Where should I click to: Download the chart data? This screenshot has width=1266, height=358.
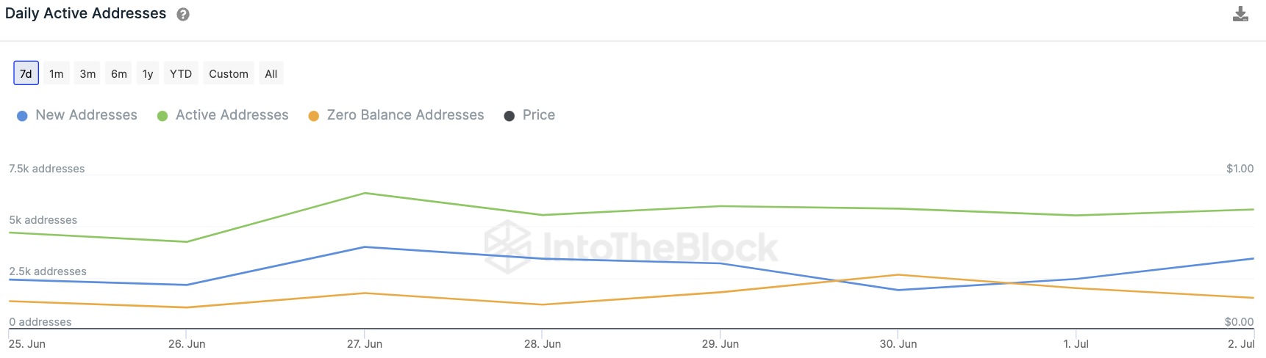coord(1240,14)
